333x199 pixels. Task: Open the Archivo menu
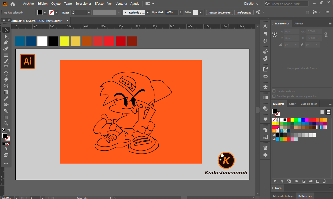[x=28, y=4]
